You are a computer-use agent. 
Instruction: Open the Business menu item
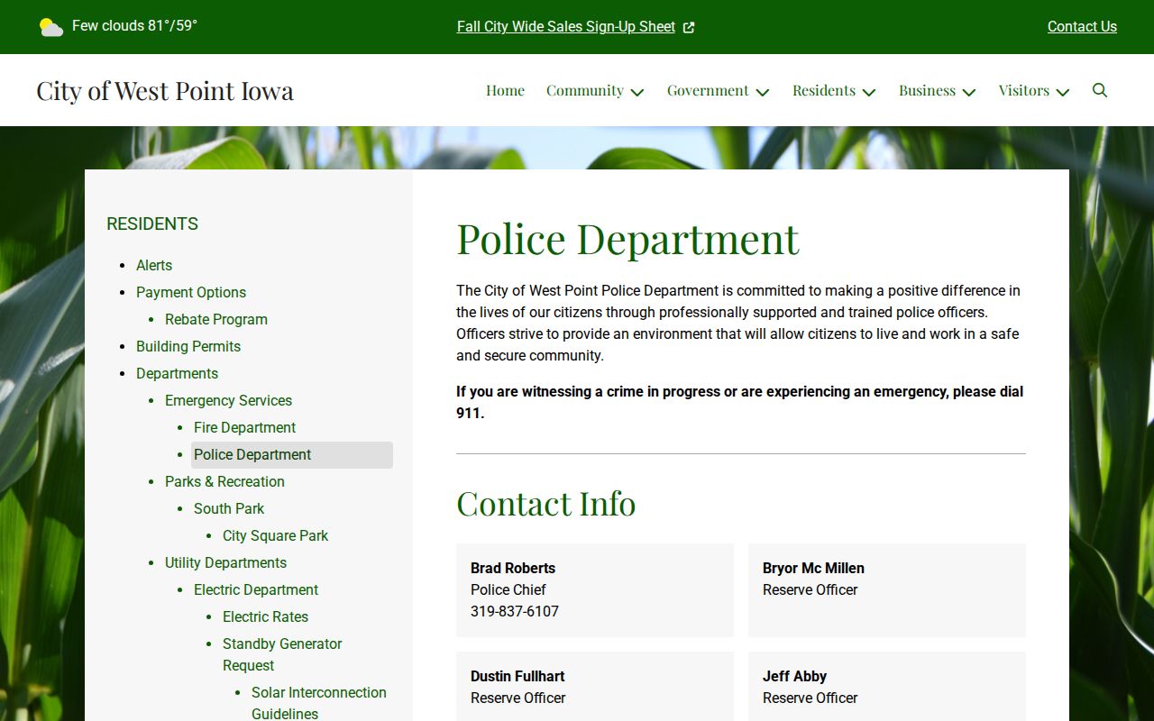(x=927, y=90)
